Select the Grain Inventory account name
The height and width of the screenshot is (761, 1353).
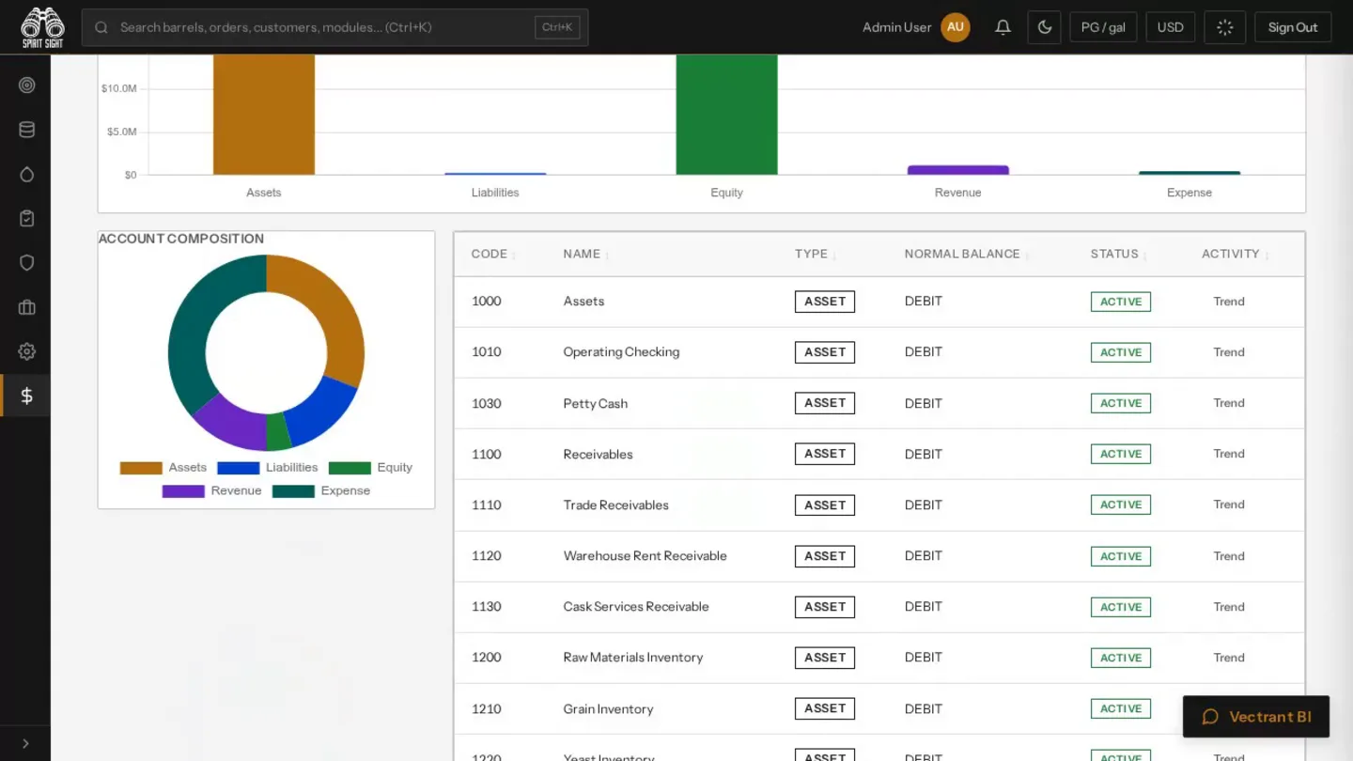pyautogui.click(x=608, y=709)
